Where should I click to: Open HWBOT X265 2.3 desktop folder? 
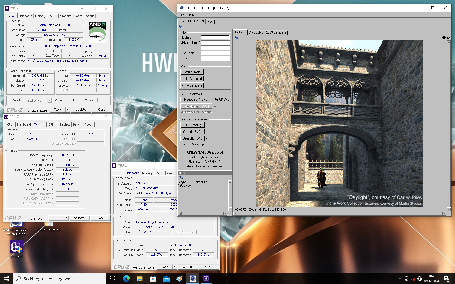[48, 227]
